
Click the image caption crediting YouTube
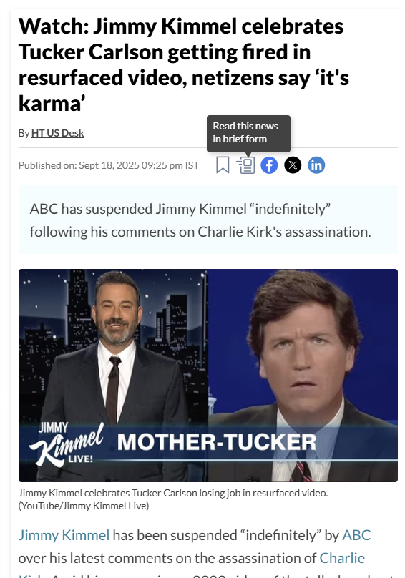(173, 499)
